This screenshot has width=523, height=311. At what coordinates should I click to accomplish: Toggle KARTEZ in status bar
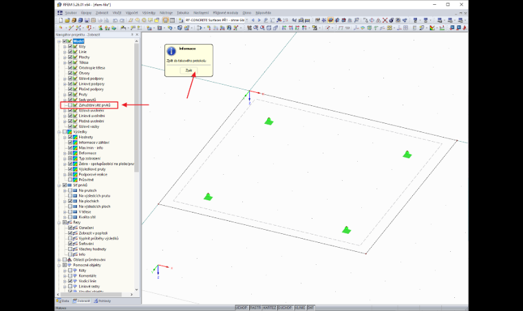point(270,308)
